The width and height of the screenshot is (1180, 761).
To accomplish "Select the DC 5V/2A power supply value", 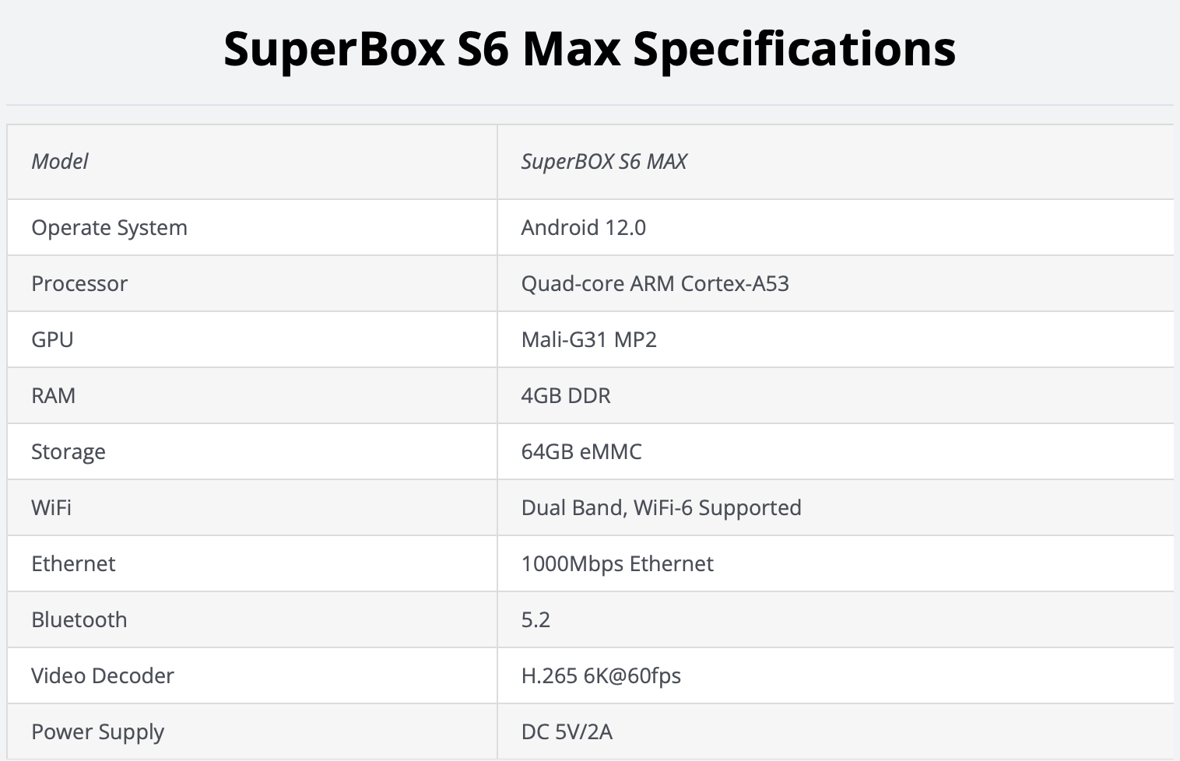I will [567, 732].
